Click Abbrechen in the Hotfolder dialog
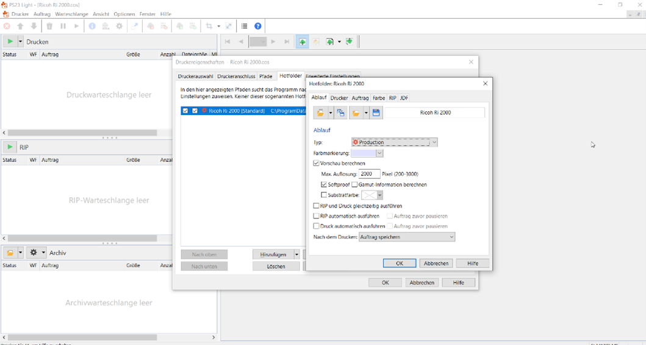This screenshot has width=646, height=345. 436,263
